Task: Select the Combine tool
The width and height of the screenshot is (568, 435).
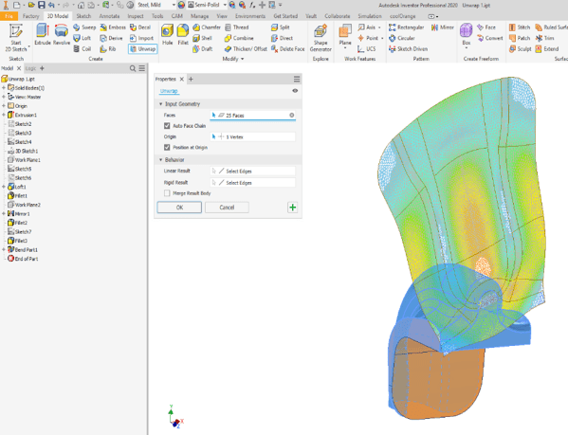Action: pyautogui.click(x=239, y=38)
